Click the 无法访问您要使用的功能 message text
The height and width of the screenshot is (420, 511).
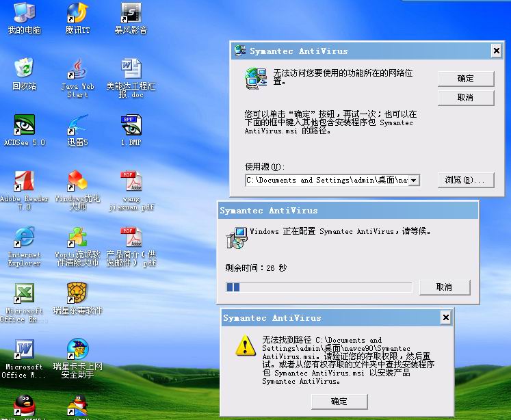click(x=343, y=77)
